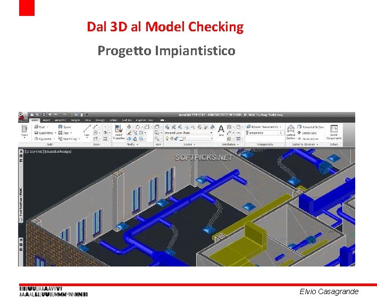Open the Detail Components tool
The width and height of the screenshot is (377, 301).
click(334, 132)
